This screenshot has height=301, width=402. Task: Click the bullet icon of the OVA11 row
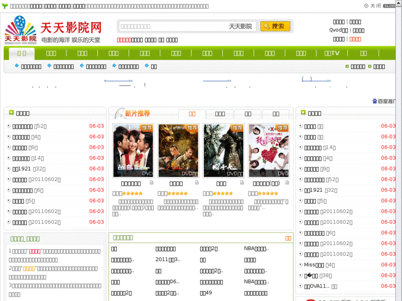tap(300, 286)
